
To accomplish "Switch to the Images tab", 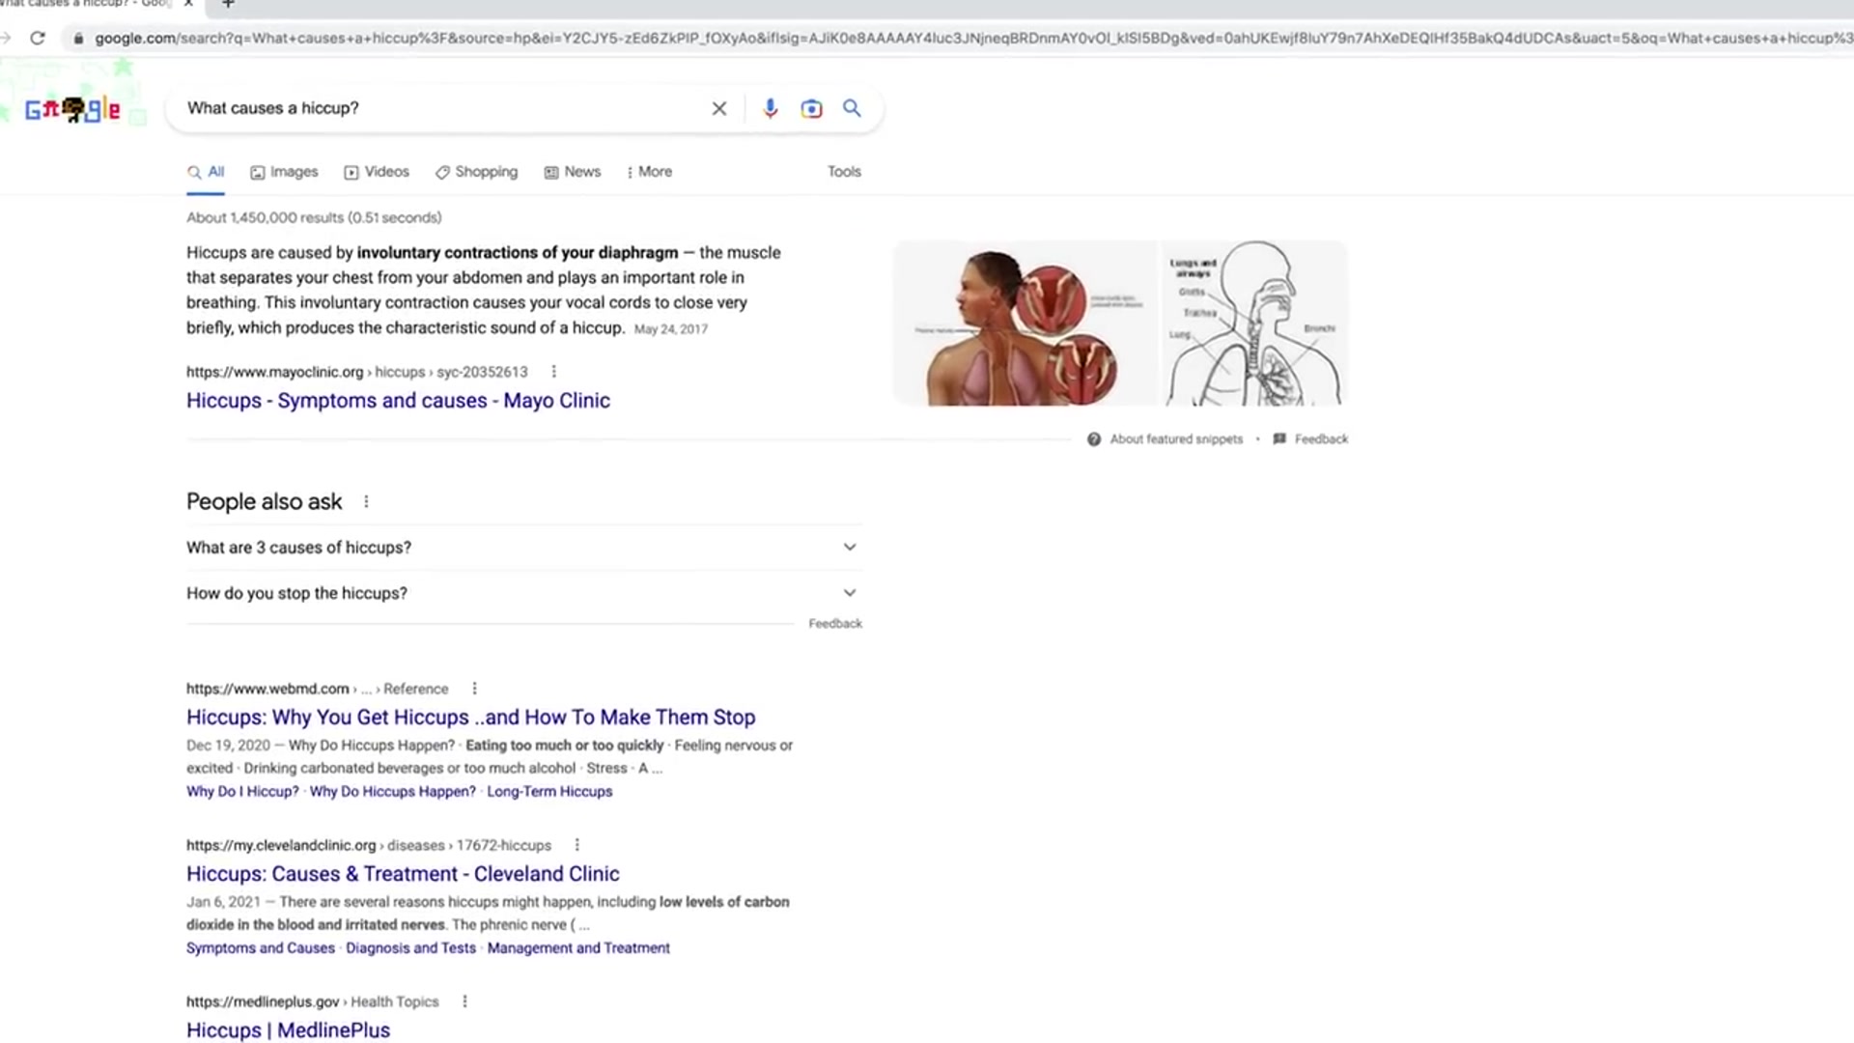I will click(284, 172).
